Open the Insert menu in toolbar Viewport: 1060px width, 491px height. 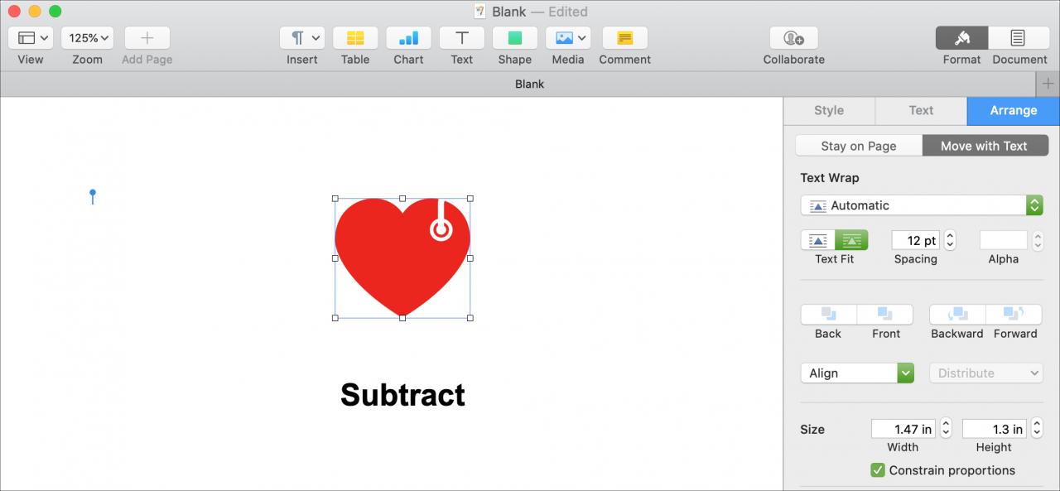pyautogui.click(x=302, y=38)
